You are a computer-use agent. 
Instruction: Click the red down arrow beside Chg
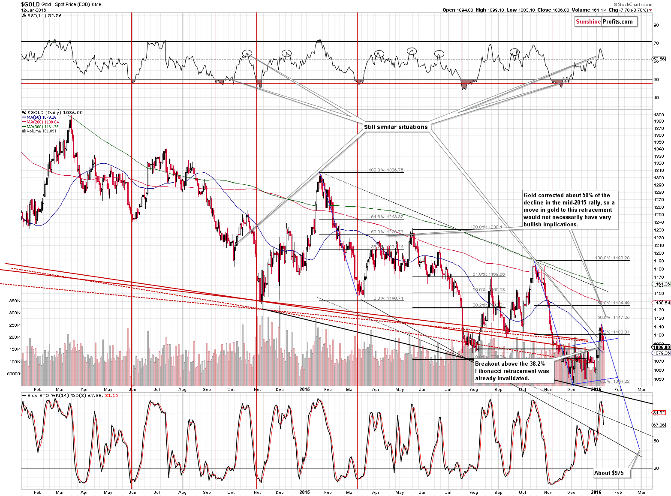pos(650,10)
